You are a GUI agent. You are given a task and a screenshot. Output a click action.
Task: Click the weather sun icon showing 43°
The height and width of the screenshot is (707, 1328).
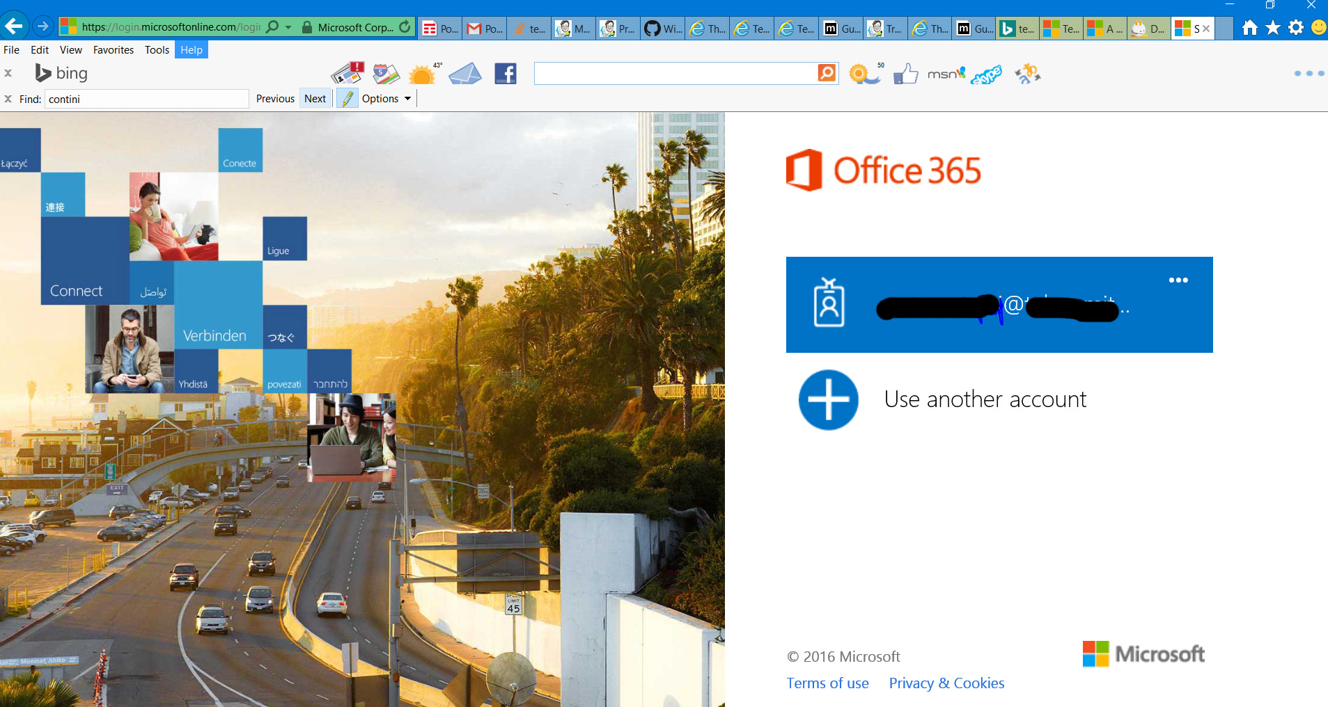423,74
